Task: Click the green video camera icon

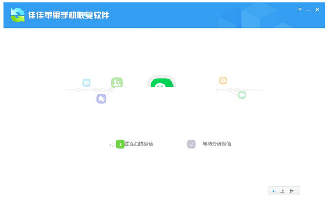Action: [x=242, y=95]
